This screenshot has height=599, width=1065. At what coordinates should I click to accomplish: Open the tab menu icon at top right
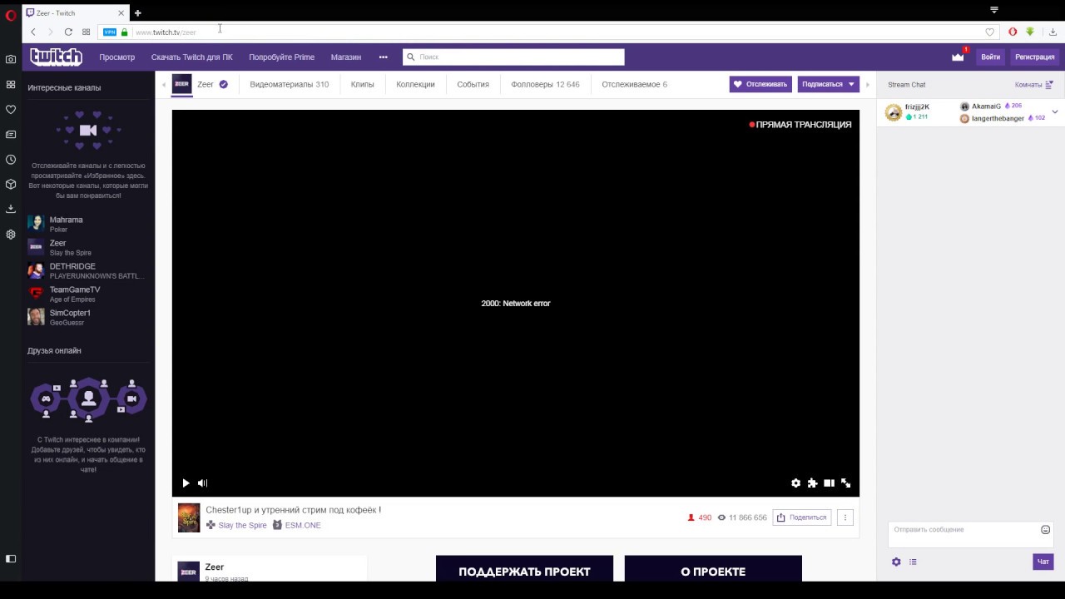pos(993,10)
